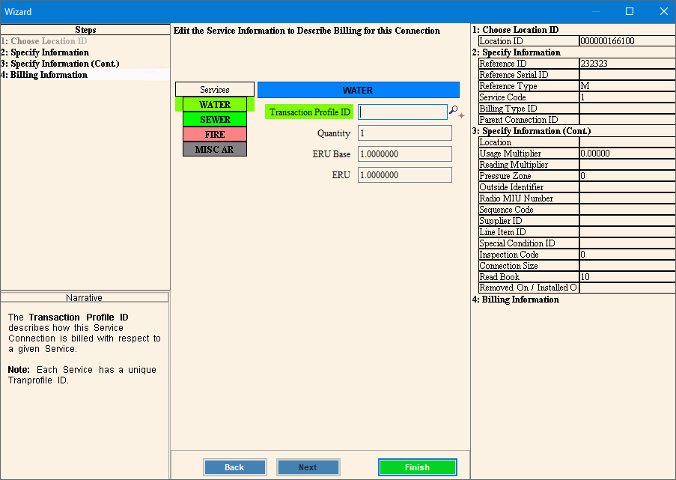Click the Read Book value cell
The height and width of the screenshot is (480, 676).
coord(627,277)
